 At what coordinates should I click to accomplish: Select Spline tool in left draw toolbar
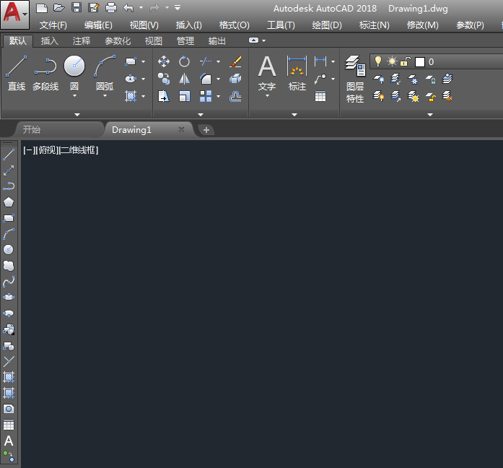[9, 282]
